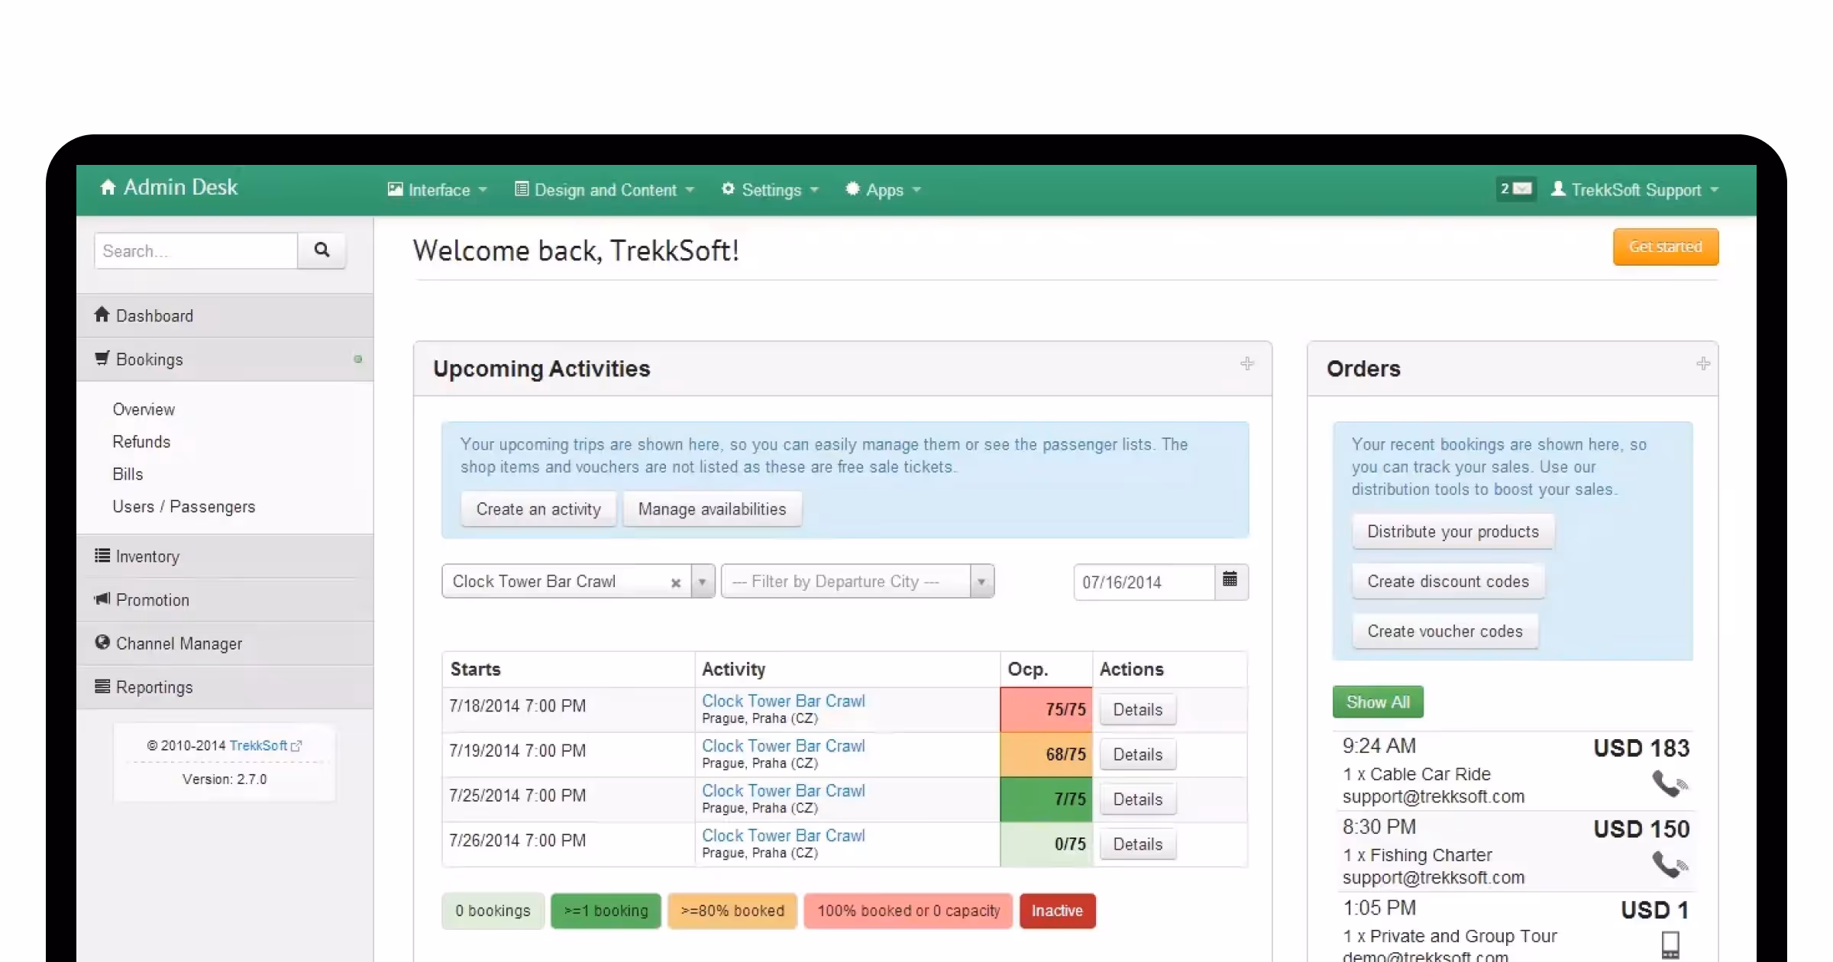Click the 68/75 orange occupancy cell
This screenshot has width=1833, height=962.
(1046, 754)
